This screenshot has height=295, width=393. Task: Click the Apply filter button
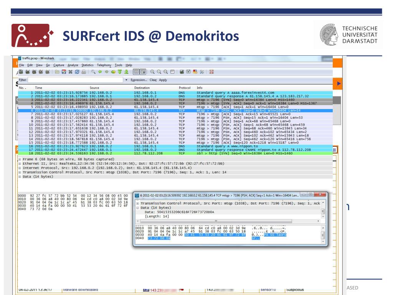[x=163, y=80]
